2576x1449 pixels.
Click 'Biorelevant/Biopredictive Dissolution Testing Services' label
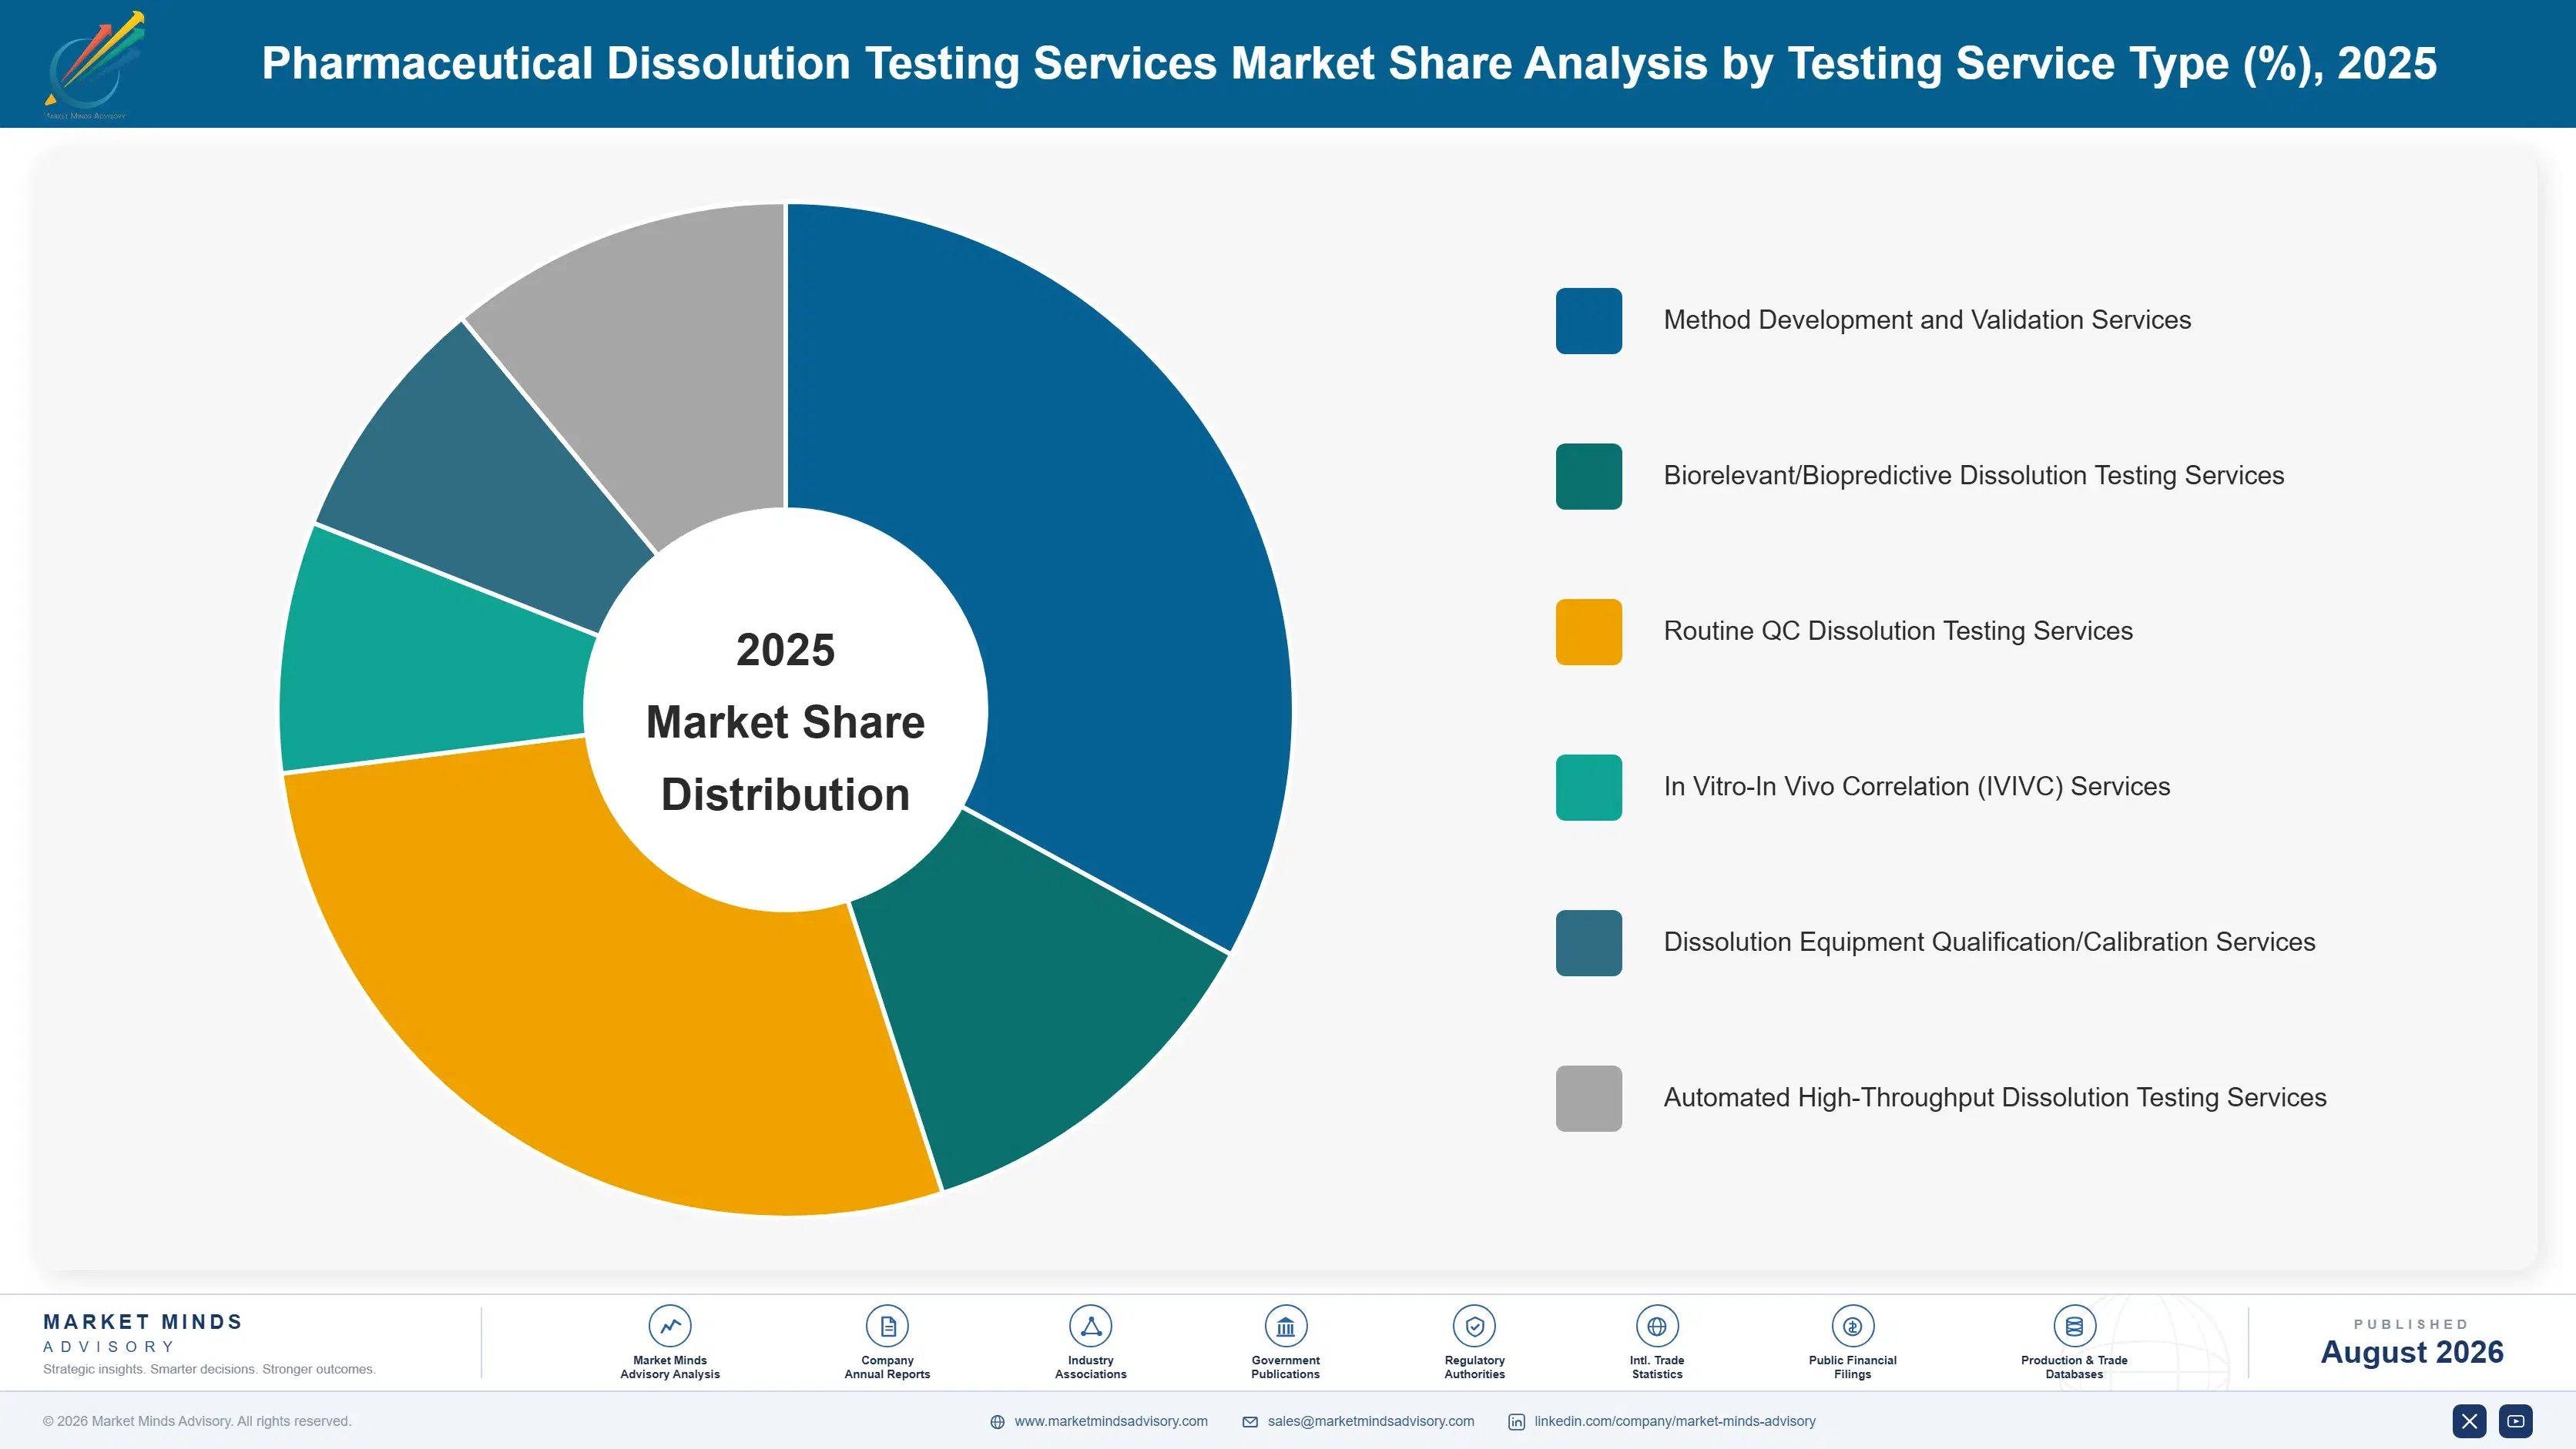tap(1974, 476)
